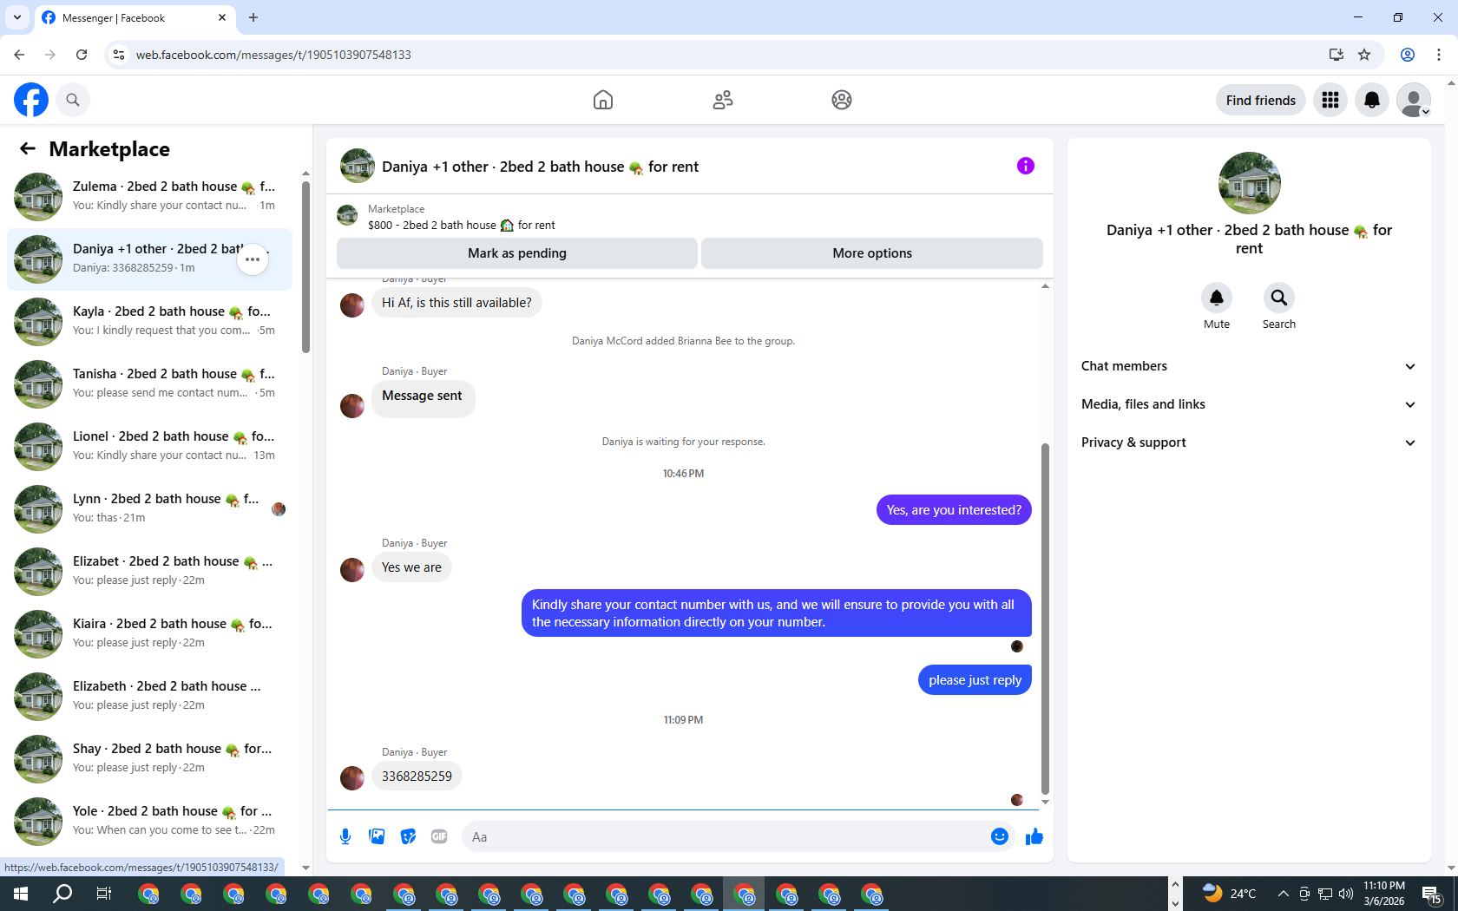This screenshot has width=1458, height=911.
Task: Click the conversation list scrollbar thumb
Action: click(305, 267)
